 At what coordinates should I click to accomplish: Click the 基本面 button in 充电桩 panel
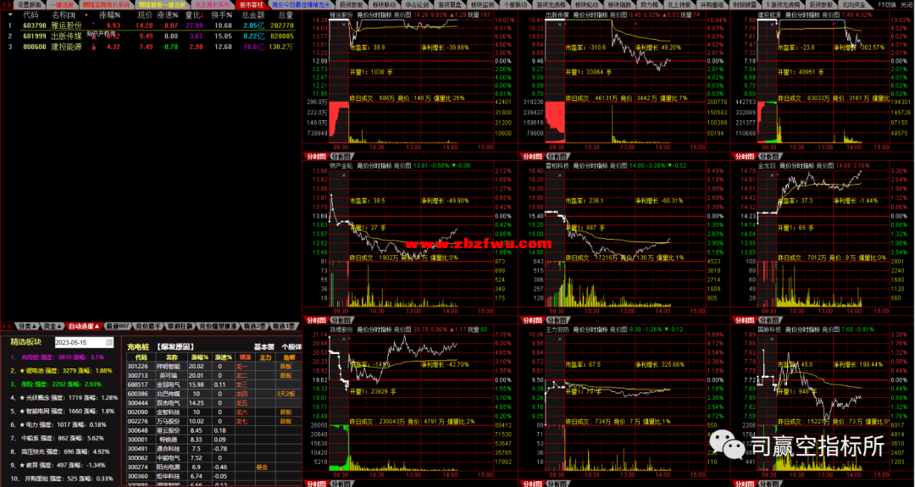click(263, 347)
